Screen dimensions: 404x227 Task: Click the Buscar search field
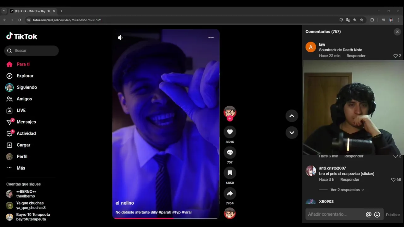[32, 50]
